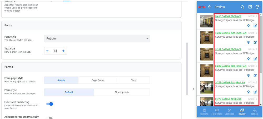263x119 pixels.
Task: Collapse the preview panel with the side arrow
Action: pyautogui.click(x=193, y=89)
